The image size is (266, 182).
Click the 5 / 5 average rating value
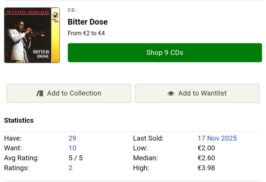point(75,158)
